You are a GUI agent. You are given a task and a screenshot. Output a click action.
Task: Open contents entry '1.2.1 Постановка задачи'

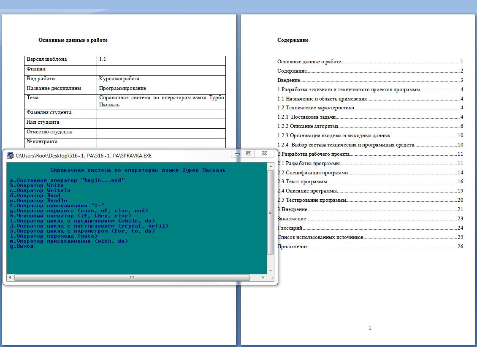[370, 117]
